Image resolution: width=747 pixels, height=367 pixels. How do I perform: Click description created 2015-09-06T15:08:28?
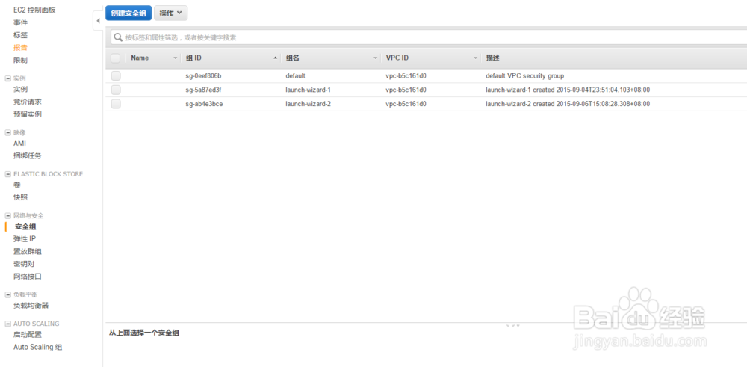(568, 104)
